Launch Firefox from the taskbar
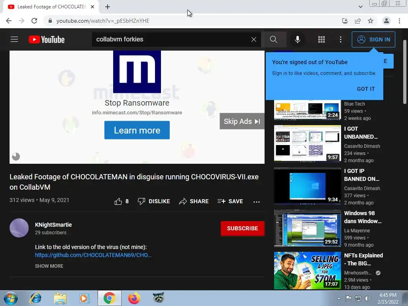The height and width of the screenshot is (306, 408). (134, 298)
